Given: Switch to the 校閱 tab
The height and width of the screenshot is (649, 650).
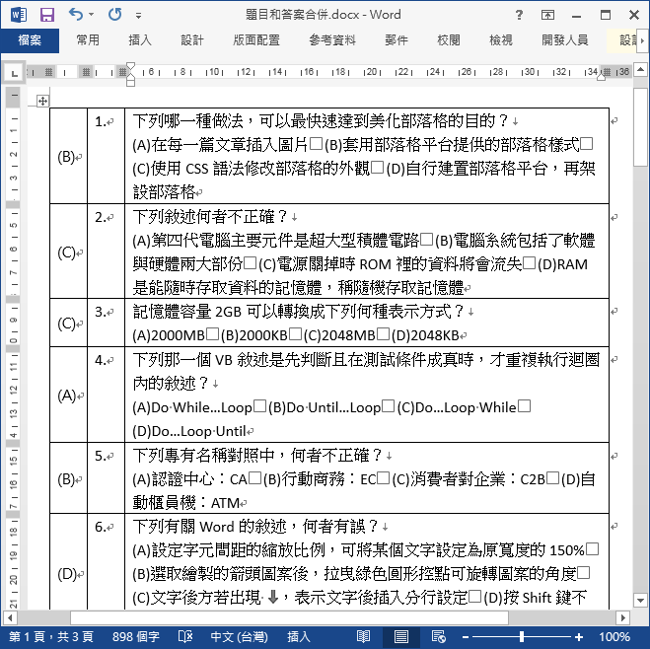Looking at the screenshot, I should pos(449,40).
